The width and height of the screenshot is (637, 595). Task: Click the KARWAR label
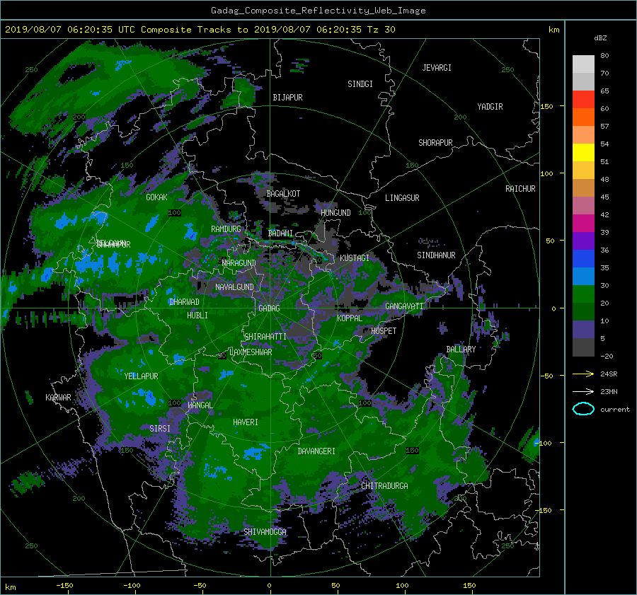[x=58, y=398]
